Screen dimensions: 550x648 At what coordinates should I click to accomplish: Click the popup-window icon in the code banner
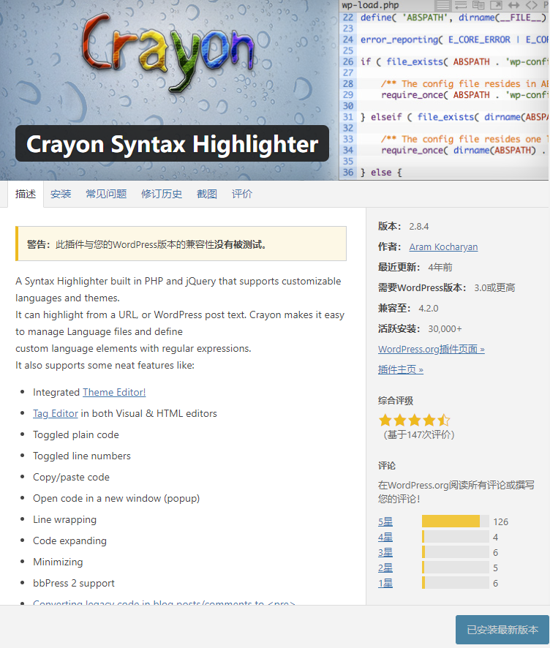(496, 5)
